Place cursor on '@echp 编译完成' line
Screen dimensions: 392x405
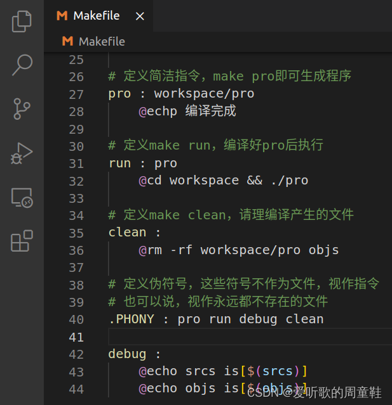click(187, 111)
